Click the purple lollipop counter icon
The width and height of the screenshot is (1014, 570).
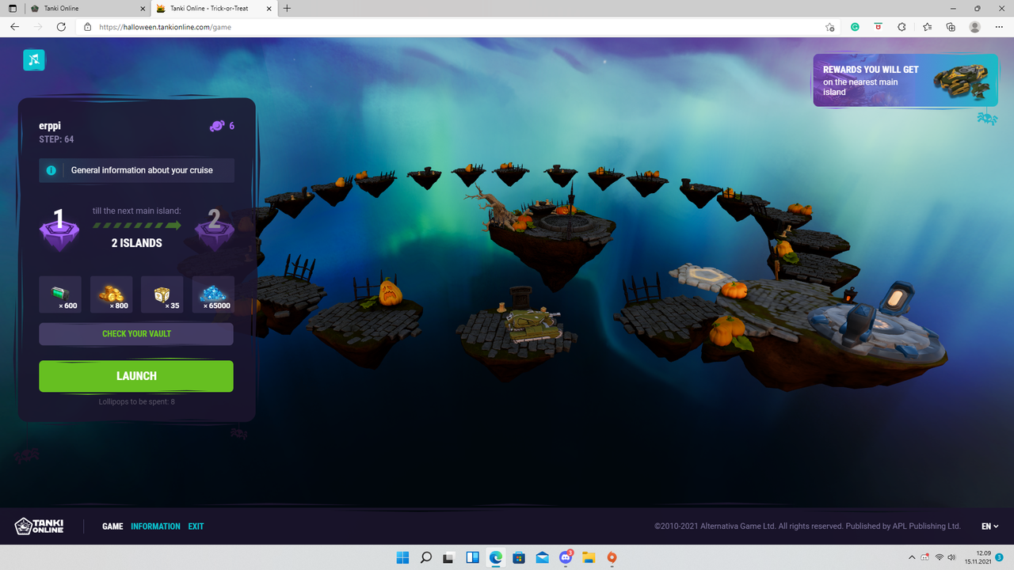[x=217, y=126]
